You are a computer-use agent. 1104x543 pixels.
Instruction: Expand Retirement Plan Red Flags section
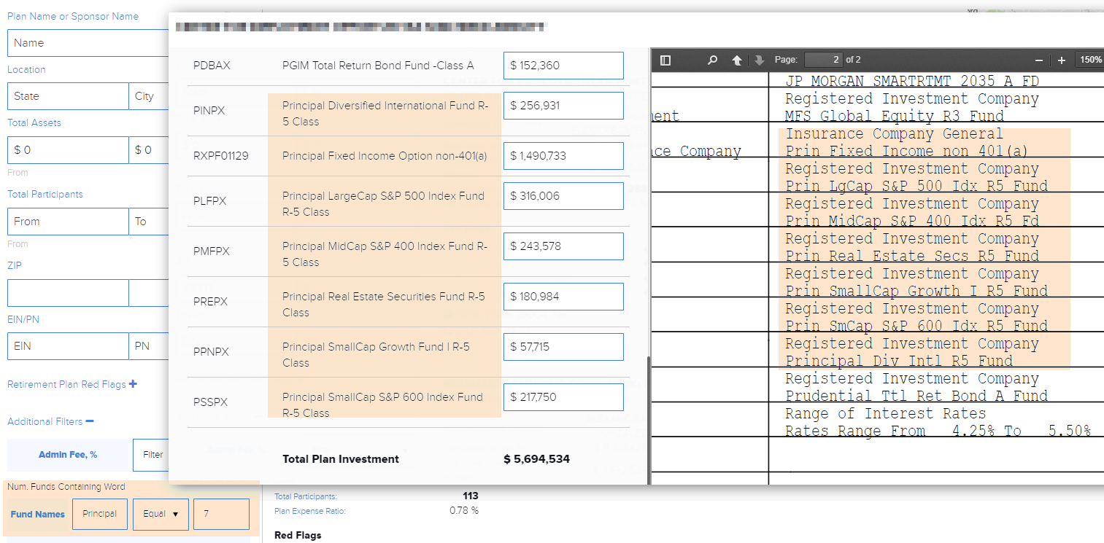133,384
